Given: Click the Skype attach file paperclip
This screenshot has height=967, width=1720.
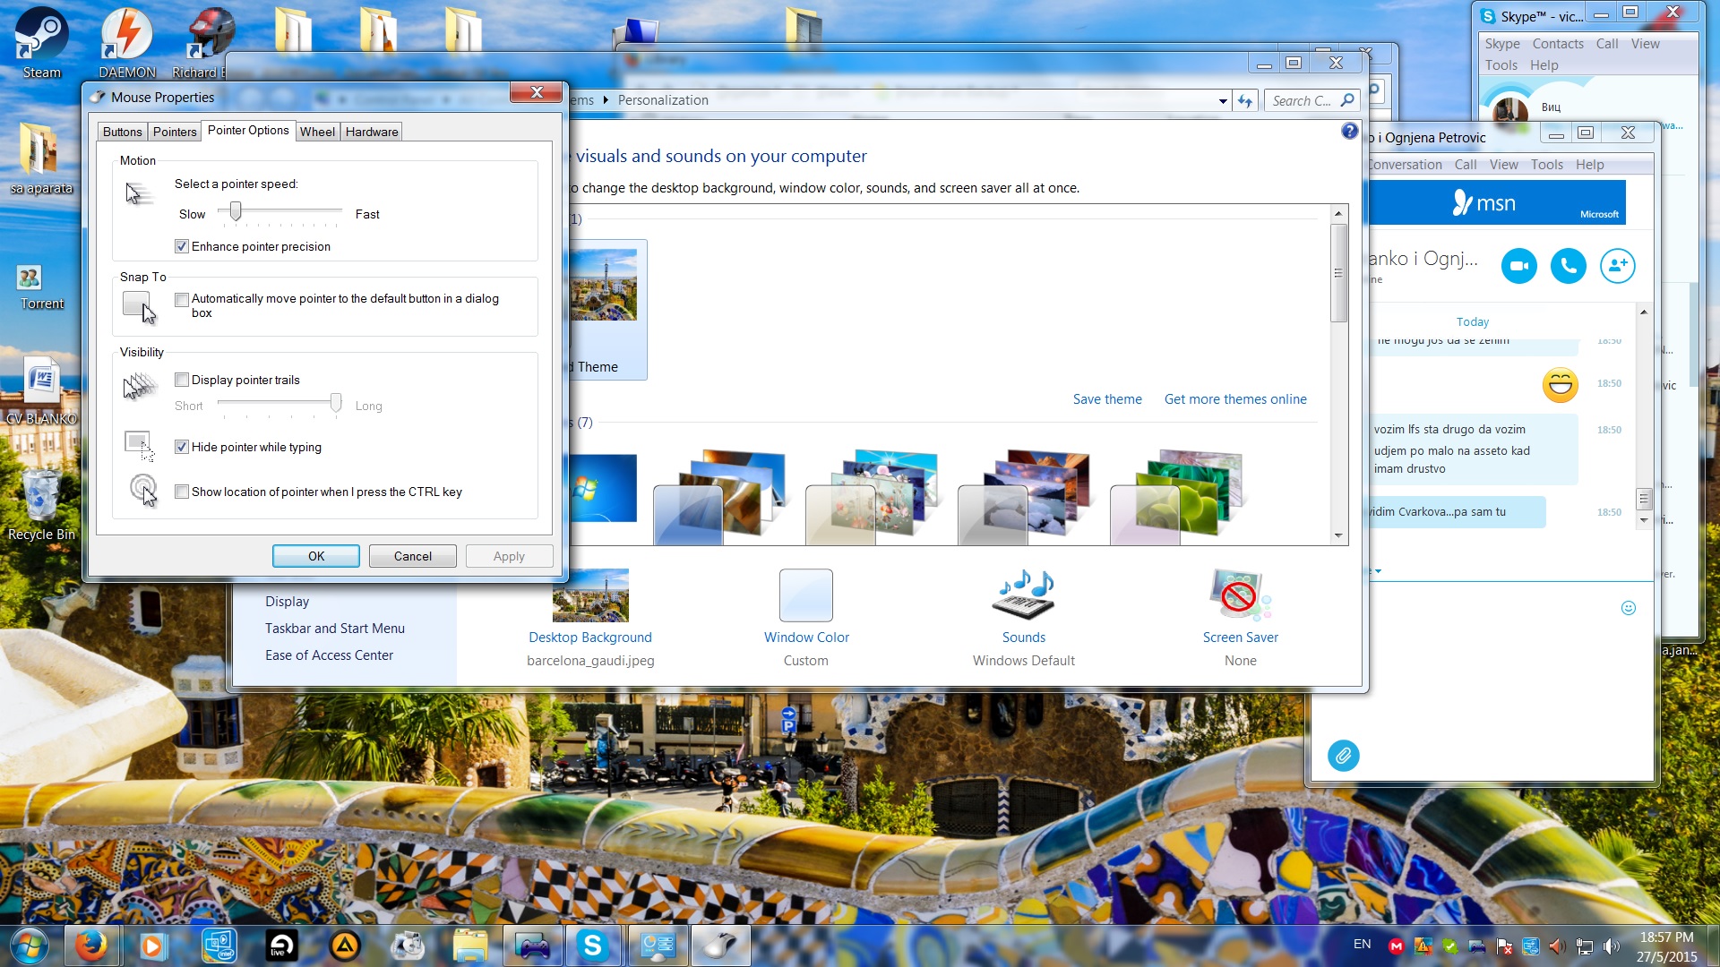Looking at the screenshot, I should click(x=1343, y=756).
